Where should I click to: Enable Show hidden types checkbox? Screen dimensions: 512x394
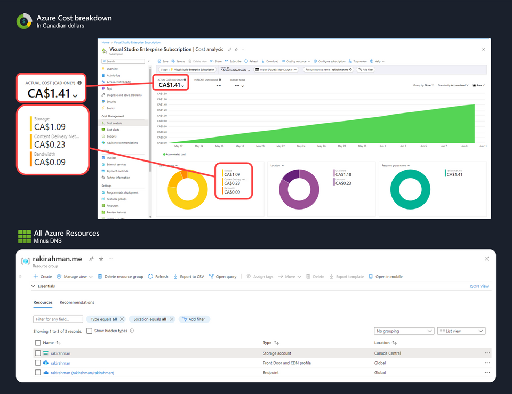point(90,331)
